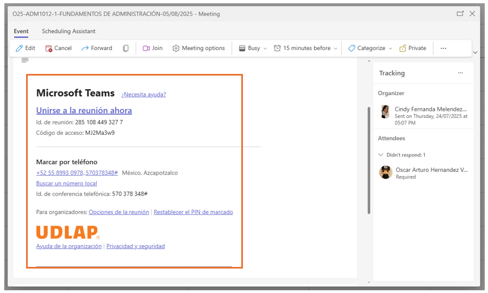
Task: Open the Buscar un número local link
Action: pos(67,183)
